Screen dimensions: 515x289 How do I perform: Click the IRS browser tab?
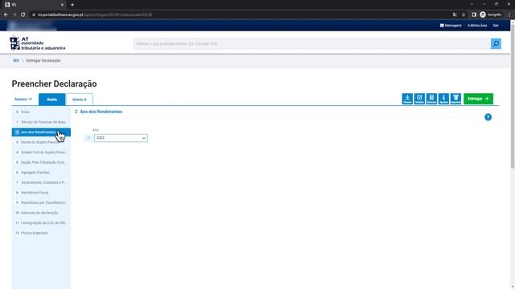coord(33,5)
